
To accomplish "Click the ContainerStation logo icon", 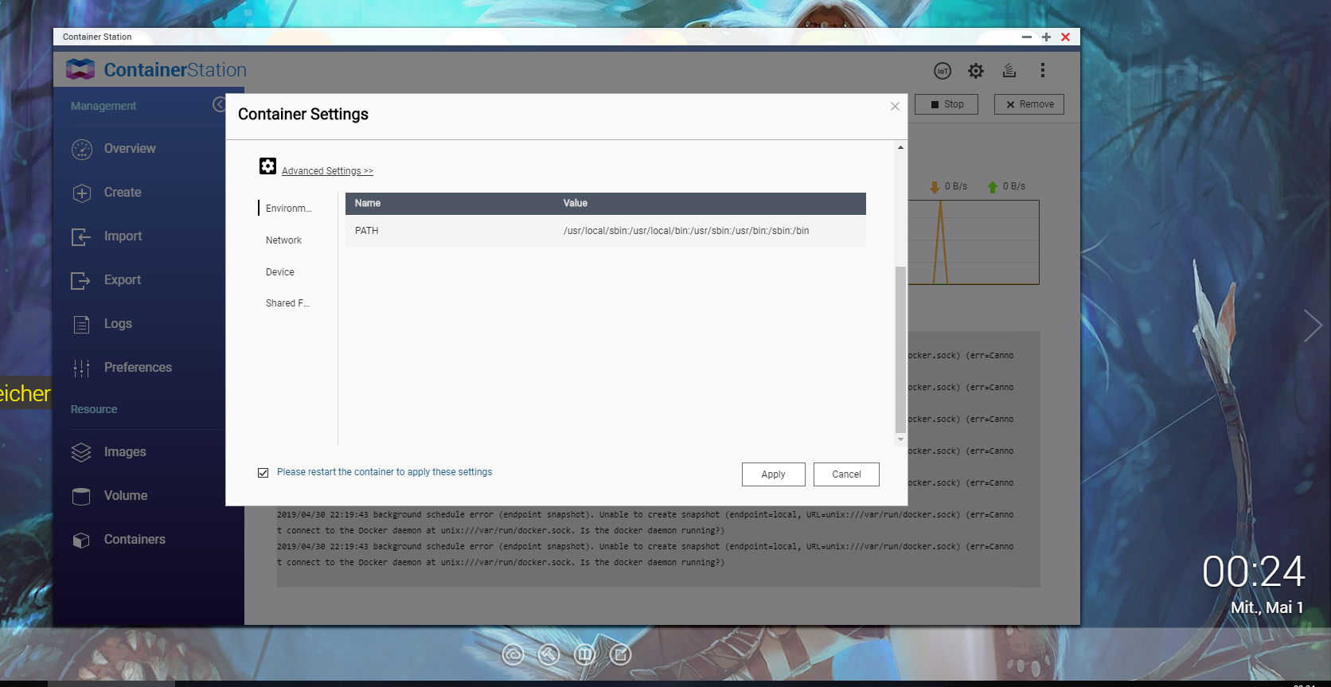I will pos(80,69).
